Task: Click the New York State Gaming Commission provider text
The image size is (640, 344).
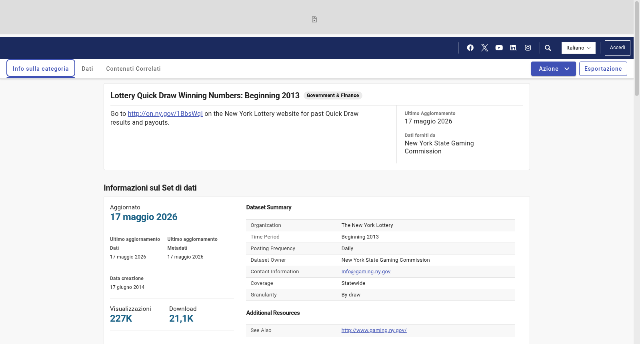Action: pyautogui.click(x=439, y=147)
